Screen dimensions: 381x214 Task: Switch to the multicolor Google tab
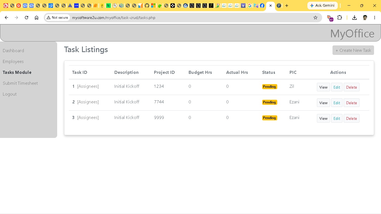250,6
